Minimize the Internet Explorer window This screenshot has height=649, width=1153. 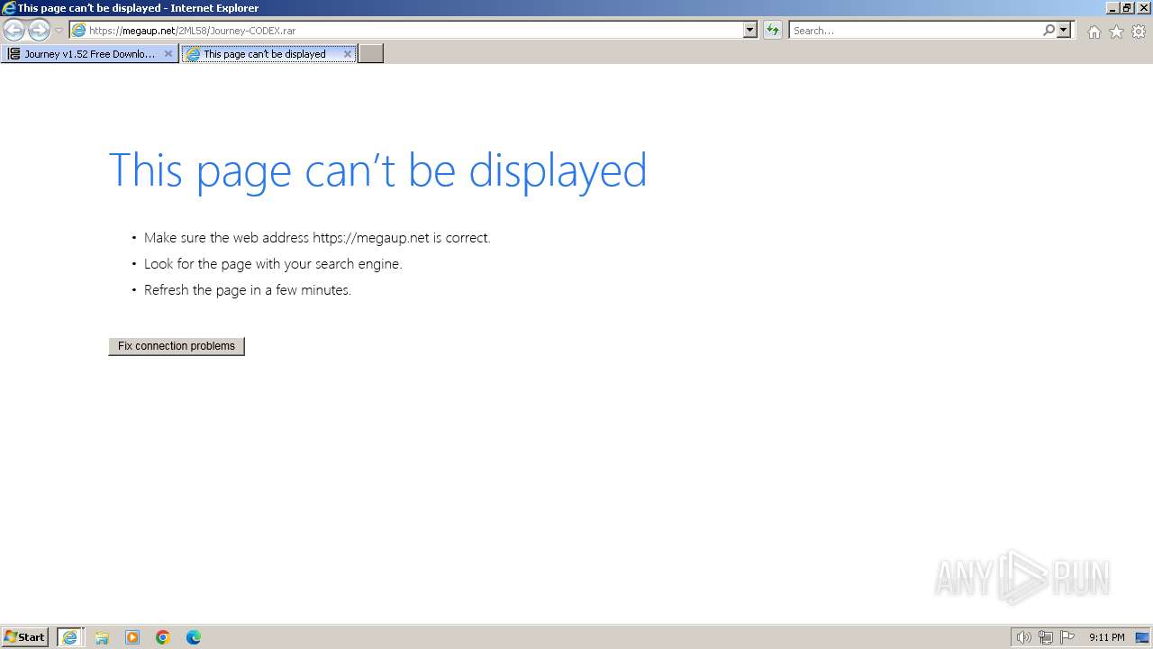tap(1112, 8)
